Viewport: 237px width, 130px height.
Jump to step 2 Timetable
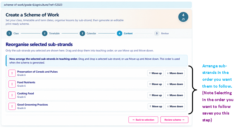tap(51, 34)
